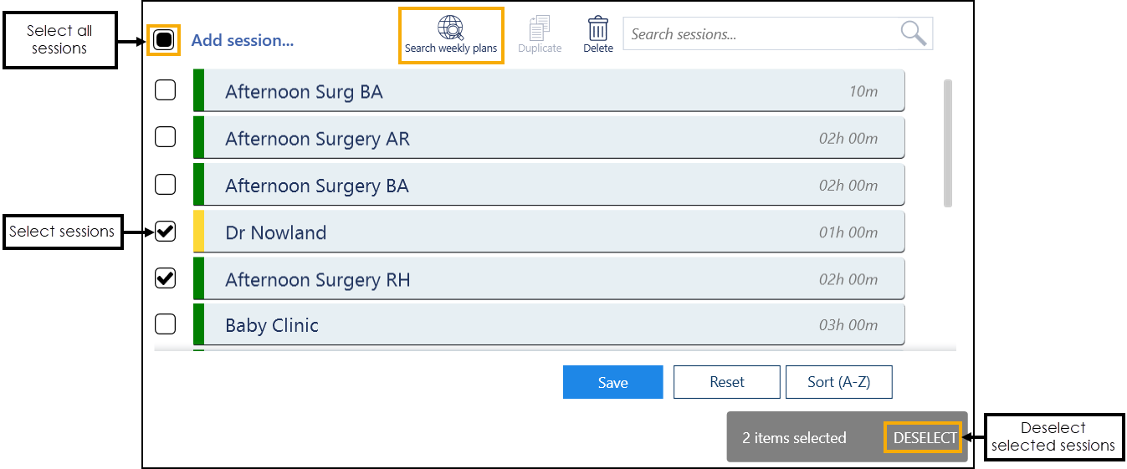Screen dimensions: 1127x469
Task: Click the session list vertical scrollbar
Action: [x=948, y=142]
